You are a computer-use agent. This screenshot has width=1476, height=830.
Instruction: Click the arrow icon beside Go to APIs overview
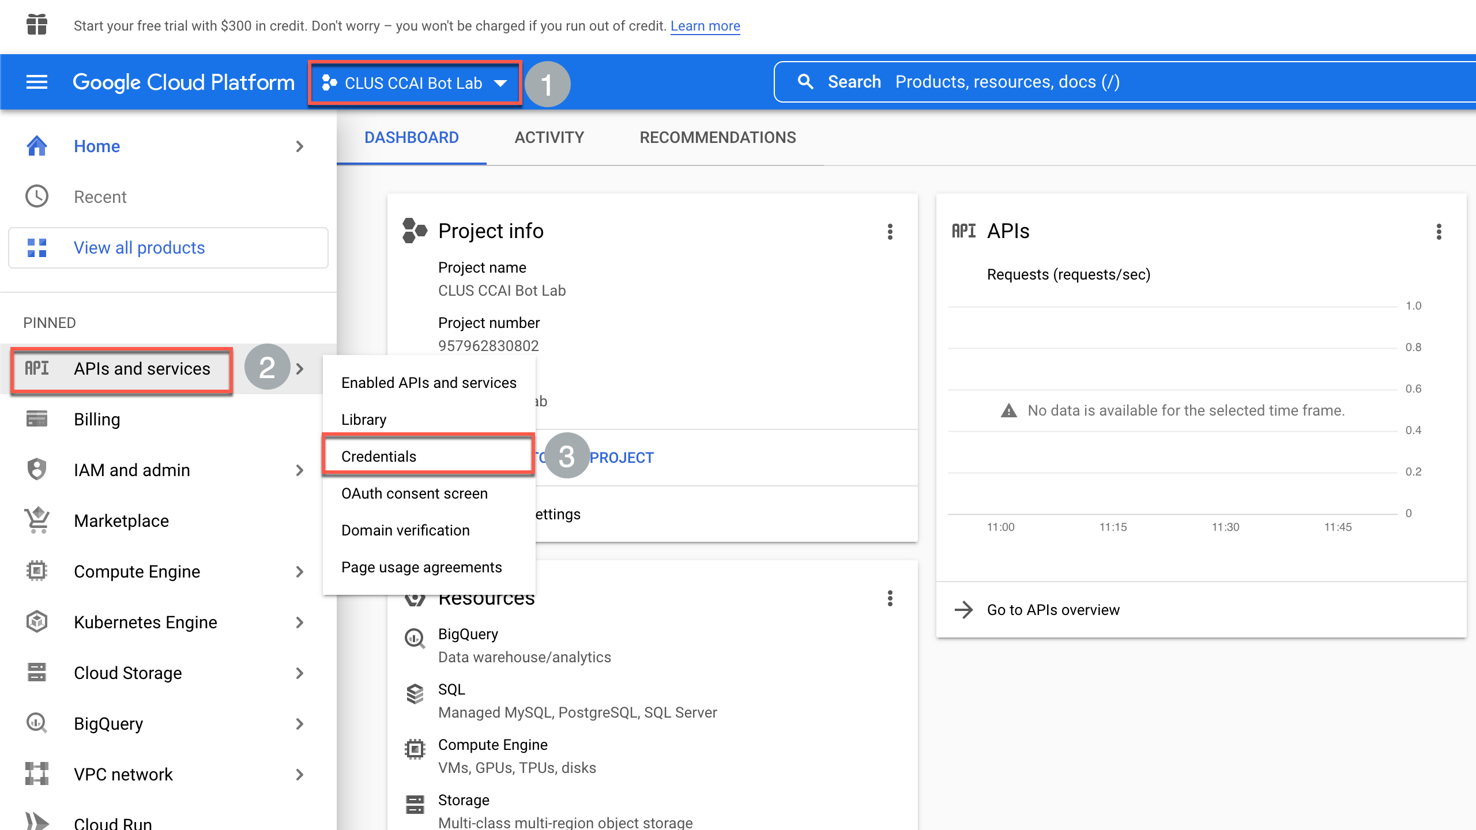(964, 610)
